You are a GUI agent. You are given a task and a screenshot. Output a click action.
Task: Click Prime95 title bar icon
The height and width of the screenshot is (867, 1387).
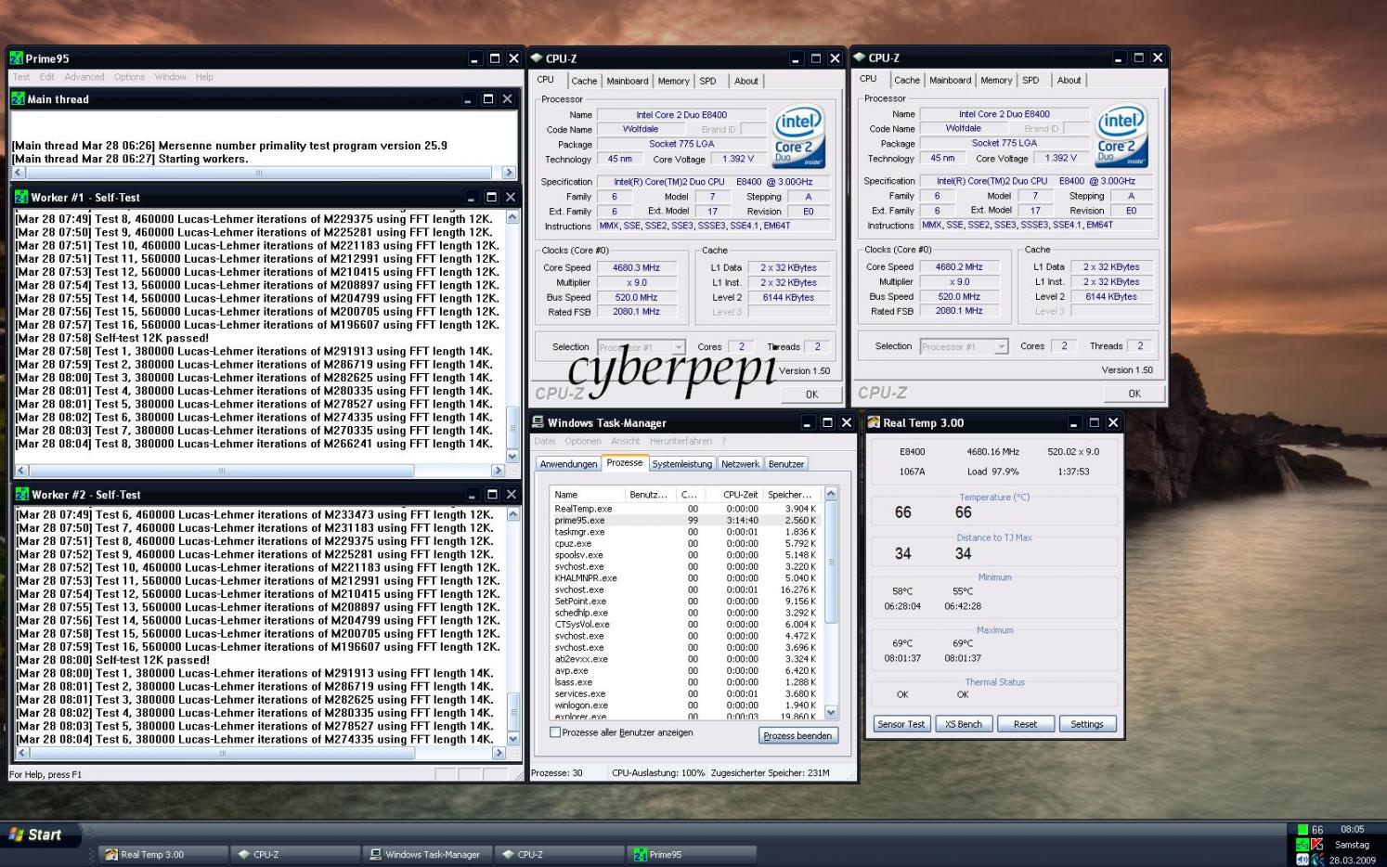tap(17, 58)
